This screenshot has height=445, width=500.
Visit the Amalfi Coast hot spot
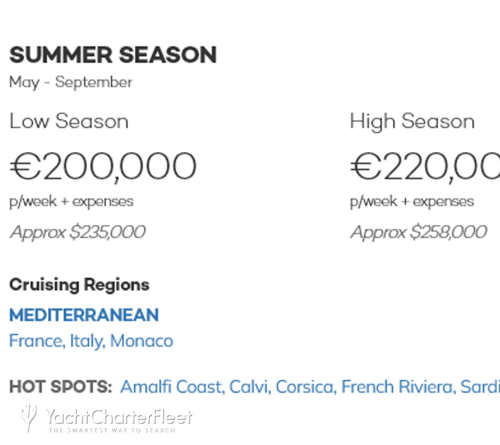point(172,387)
